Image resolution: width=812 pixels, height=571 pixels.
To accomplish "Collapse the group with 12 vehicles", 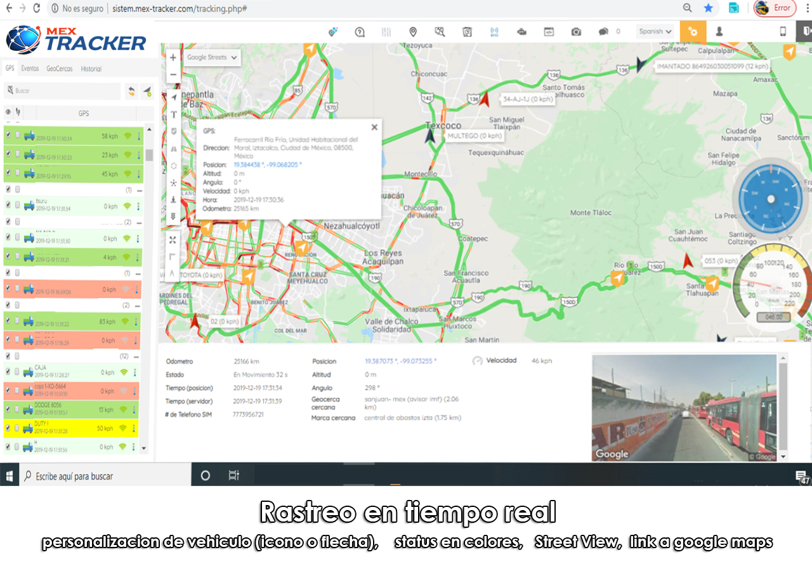I will pos(139,357).
